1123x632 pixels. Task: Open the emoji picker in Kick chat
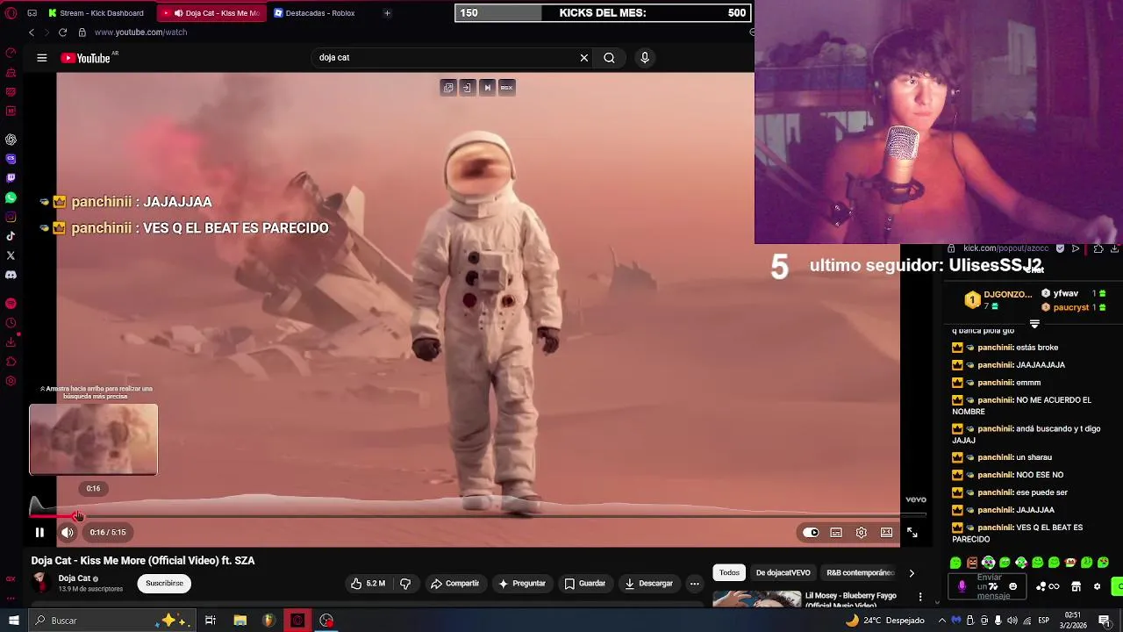click(x=1013, y=586)
